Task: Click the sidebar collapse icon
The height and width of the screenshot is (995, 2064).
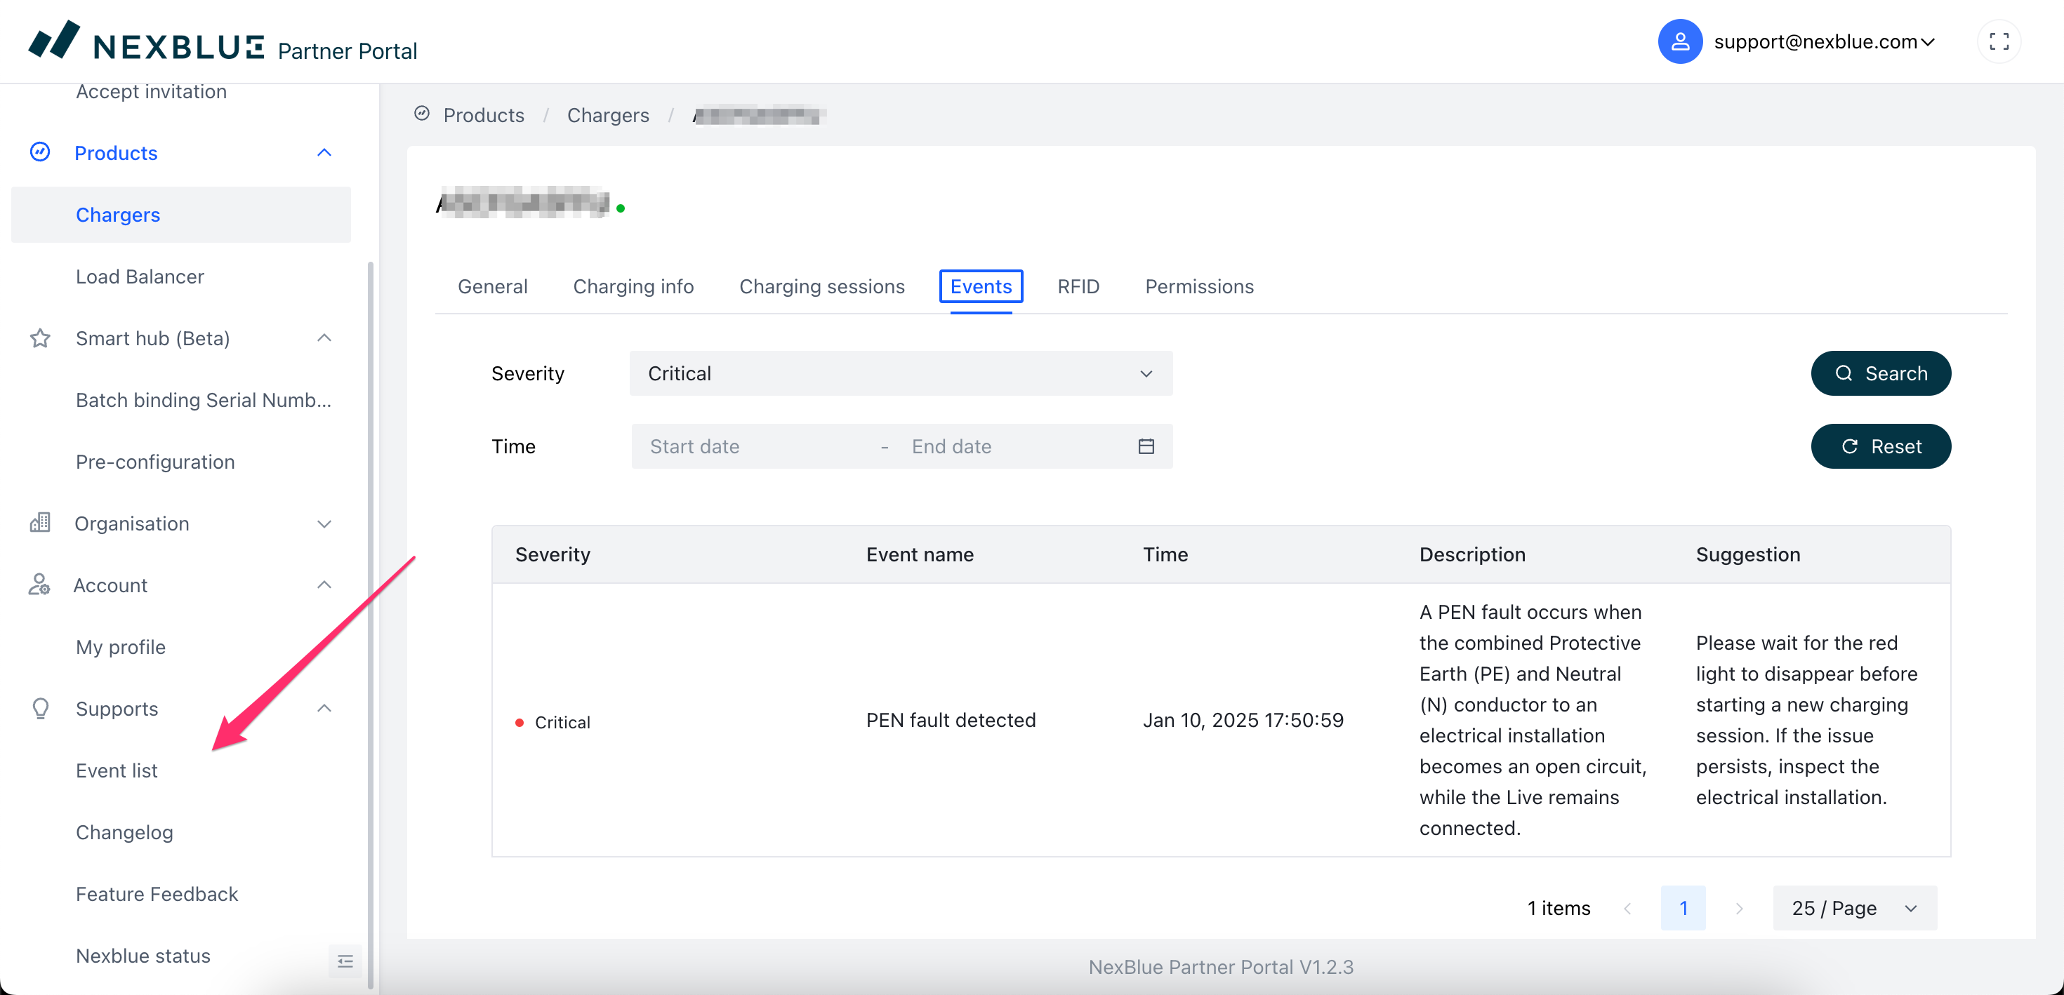Action: click(345, 961)
